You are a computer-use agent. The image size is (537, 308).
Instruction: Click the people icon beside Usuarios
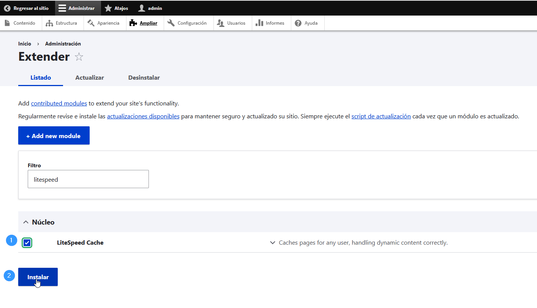click(x=221, y=23)
